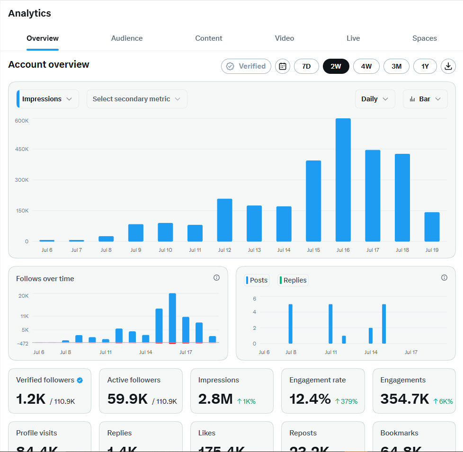The image size is (463, 452).
Task: Switch to the Spaces tab
Action: pos(424,38)
